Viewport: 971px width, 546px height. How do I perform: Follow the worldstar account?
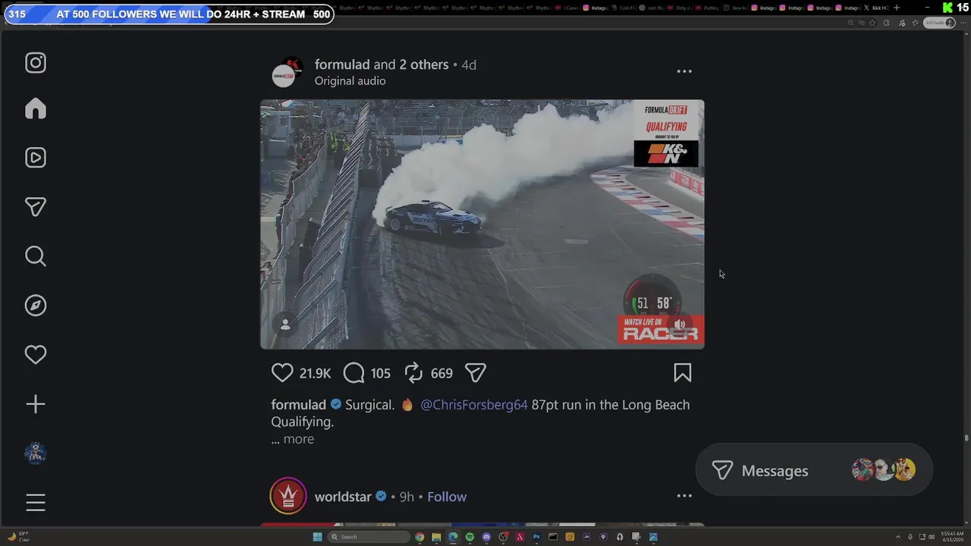447,497
